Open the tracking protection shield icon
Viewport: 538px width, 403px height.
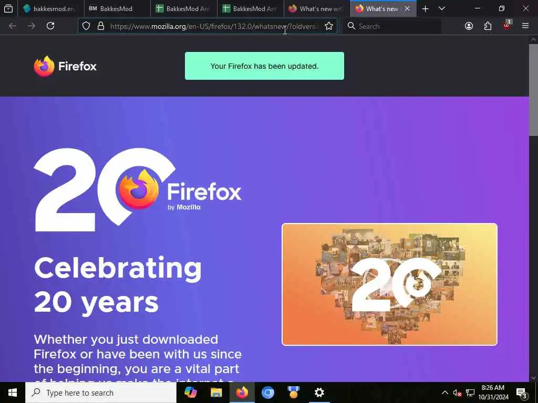(86, 26)
